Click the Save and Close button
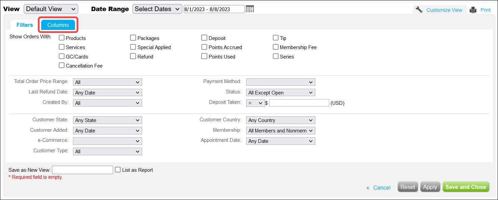498x200 pixels. [466, 187]
